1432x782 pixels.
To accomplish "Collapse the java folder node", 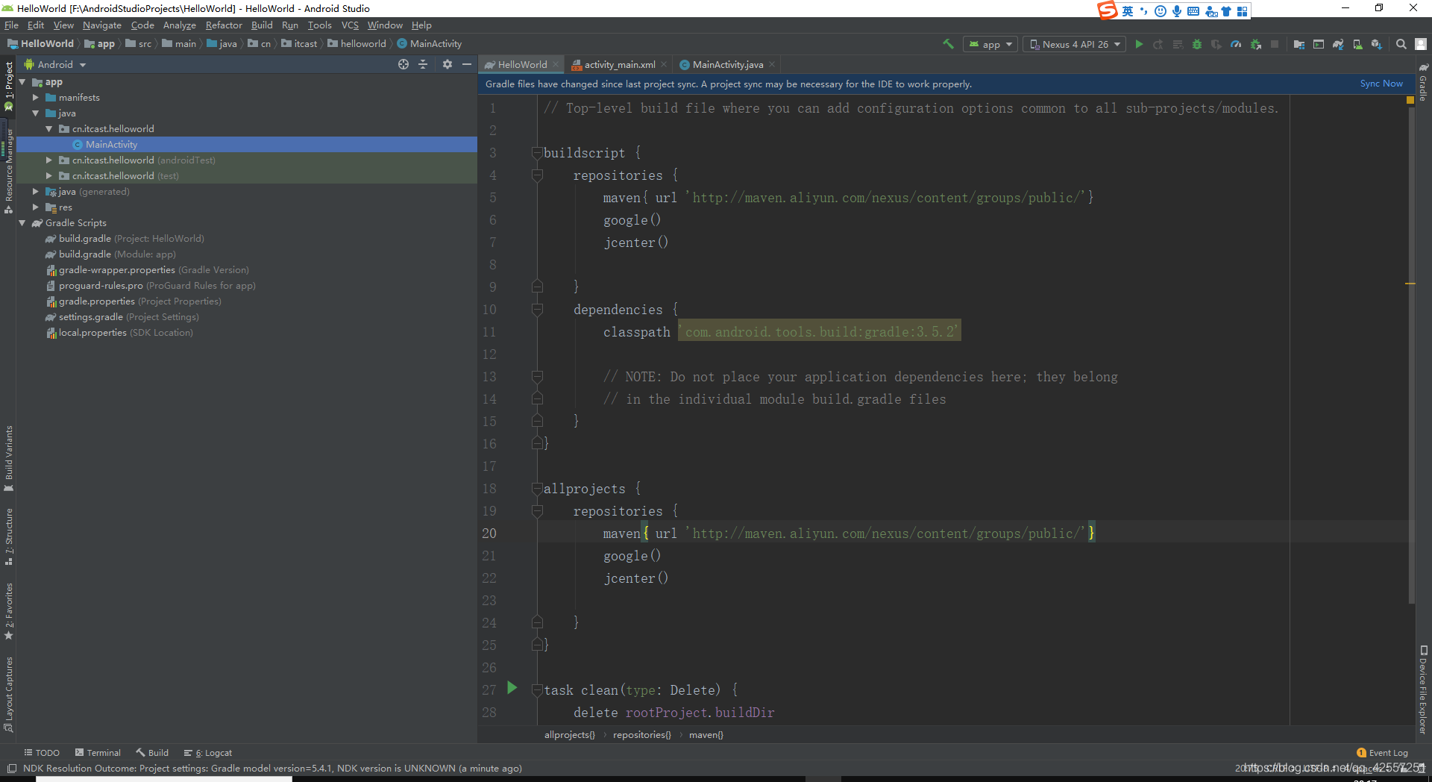I will pyautogui.click(x=36, y=113).
